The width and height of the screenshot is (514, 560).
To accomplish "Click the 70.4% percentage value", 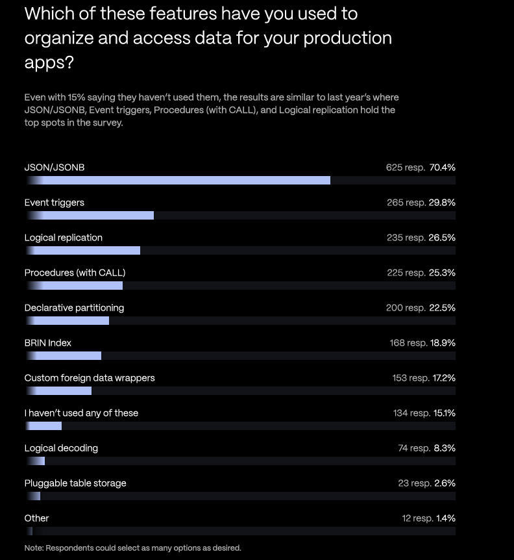I will point(442,168).
